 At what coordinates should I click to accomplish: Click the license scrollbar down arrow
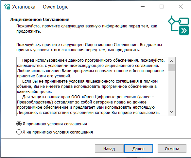(171, 112)
